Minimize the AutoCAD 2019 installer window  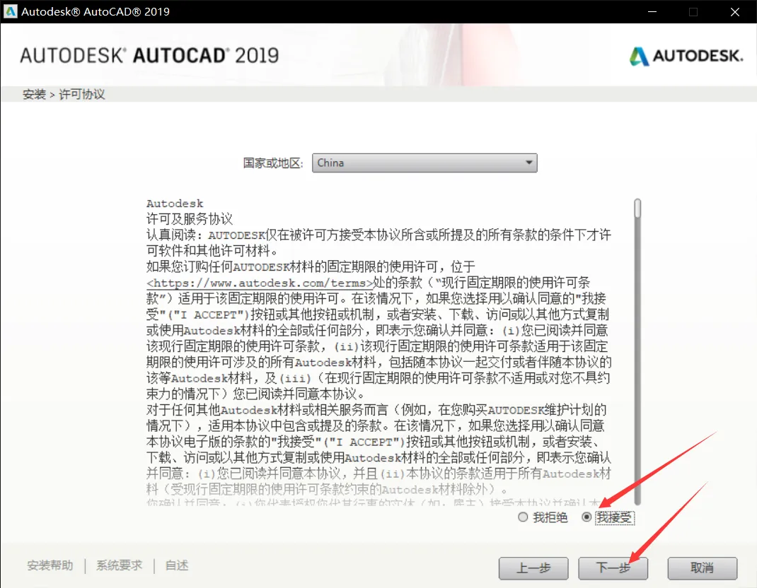coord(652,11)
